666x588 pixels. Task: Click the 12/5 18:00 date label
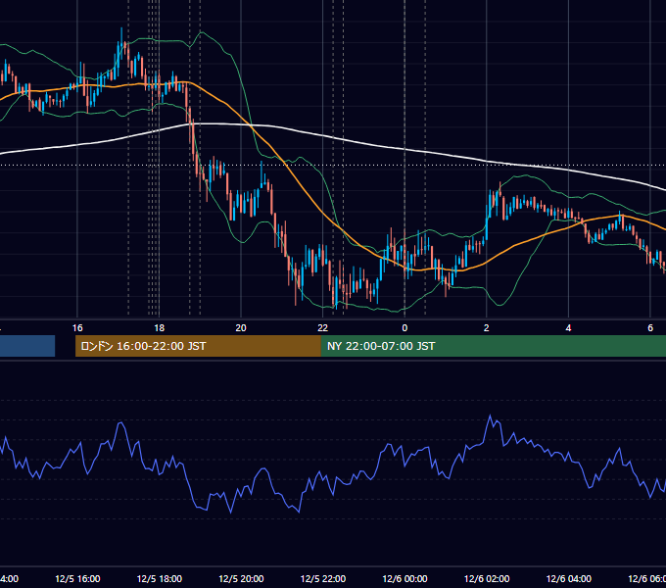160,578
